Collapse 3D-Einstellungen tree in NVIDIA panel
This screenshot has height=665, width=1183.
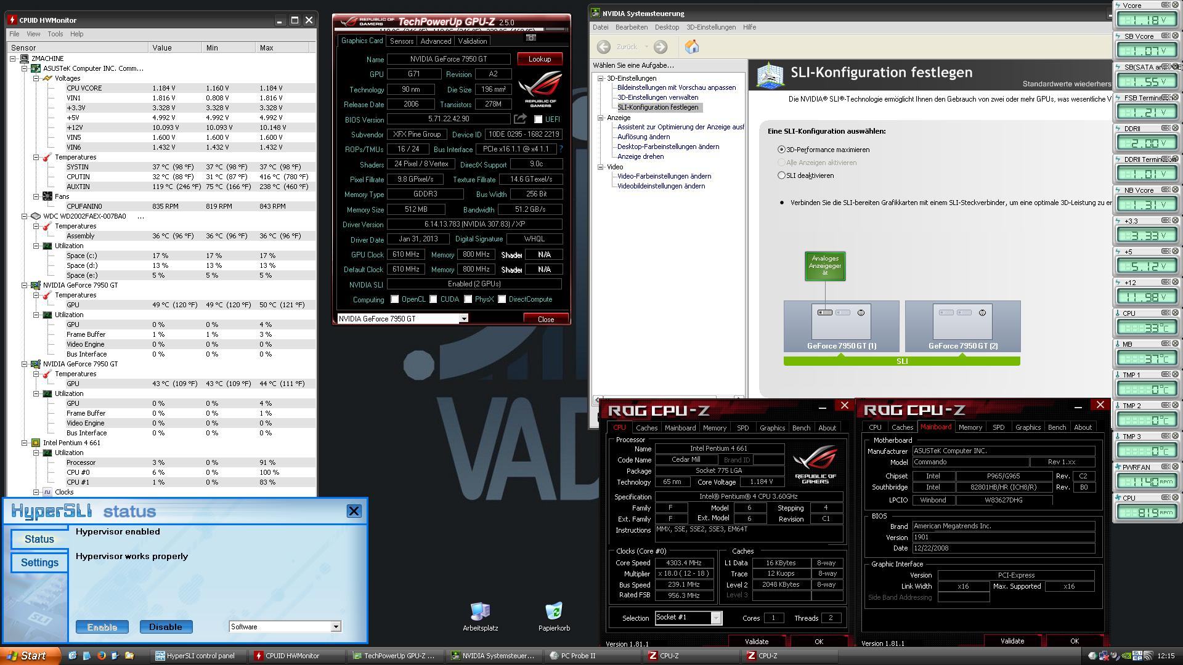click(600, 78)
